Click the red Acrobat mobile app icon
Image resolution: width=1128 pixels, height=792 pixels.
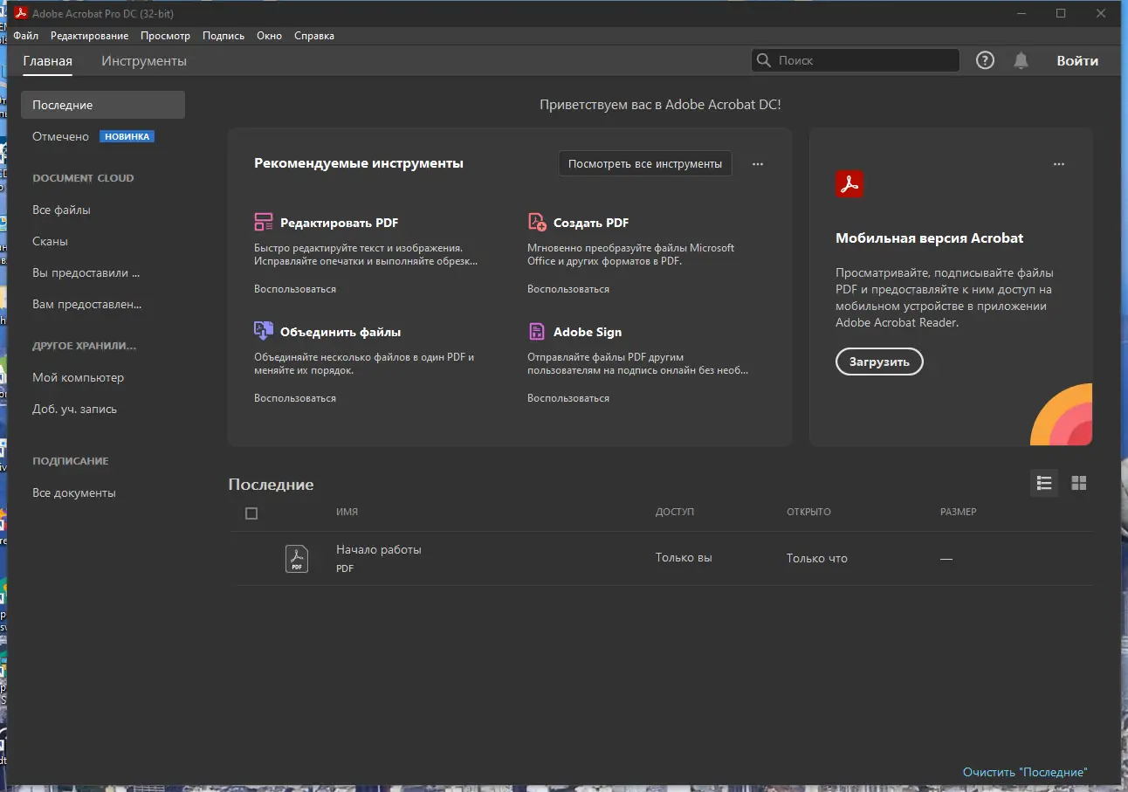click(x=849, y=184)
